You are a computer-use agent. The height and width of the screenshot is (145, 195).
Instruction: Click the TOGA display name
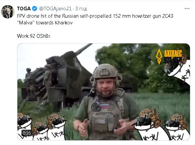point(24,9)
